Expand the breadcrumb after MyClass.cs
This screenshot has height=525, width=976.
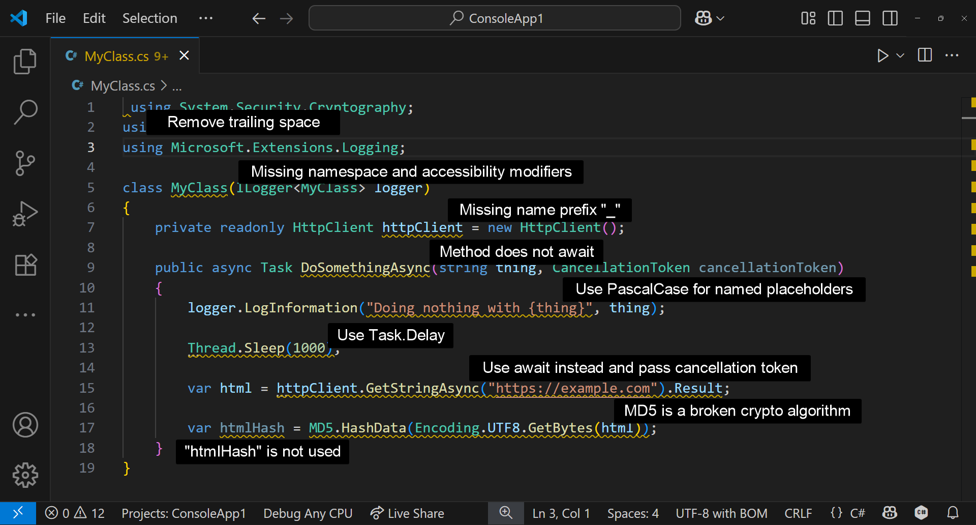click(164, 85)
